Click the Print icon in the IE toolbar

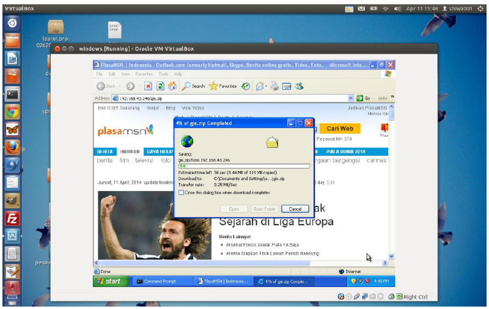point(274,86)
